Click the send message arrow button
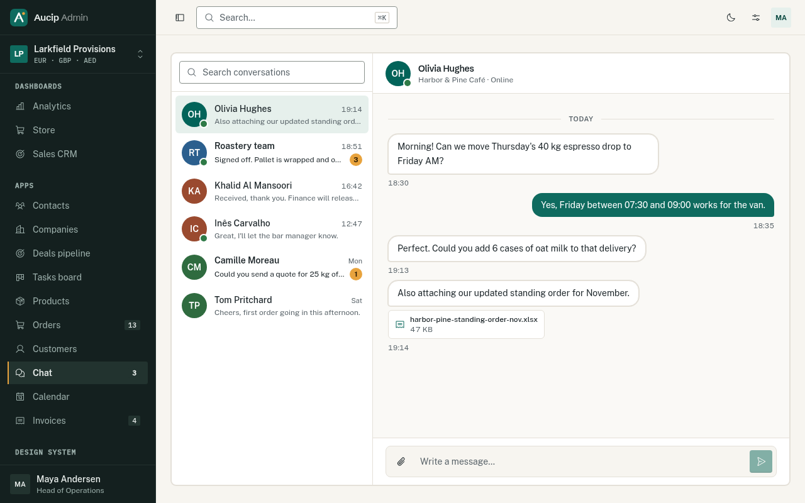 tap(761, 462)
